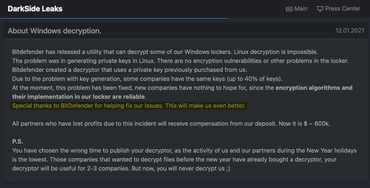Screen dimensions: 370x188
Task: Click the 'P.S.' heading
Action: 17,141
